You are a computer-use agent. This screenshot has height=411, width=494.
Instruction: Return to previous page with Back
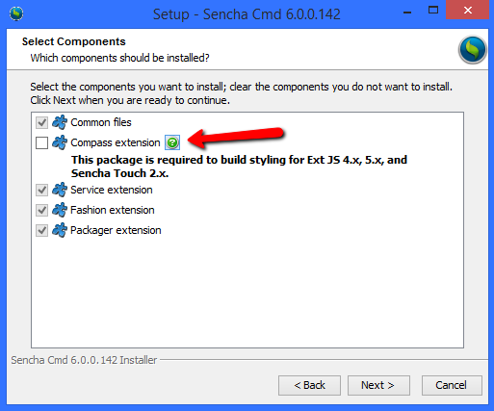pyautogui.click(x=309, y=385)
